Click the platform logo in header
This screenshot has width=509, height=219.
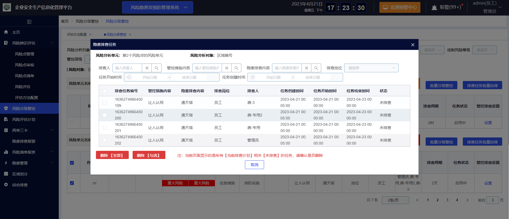[7, 7]
